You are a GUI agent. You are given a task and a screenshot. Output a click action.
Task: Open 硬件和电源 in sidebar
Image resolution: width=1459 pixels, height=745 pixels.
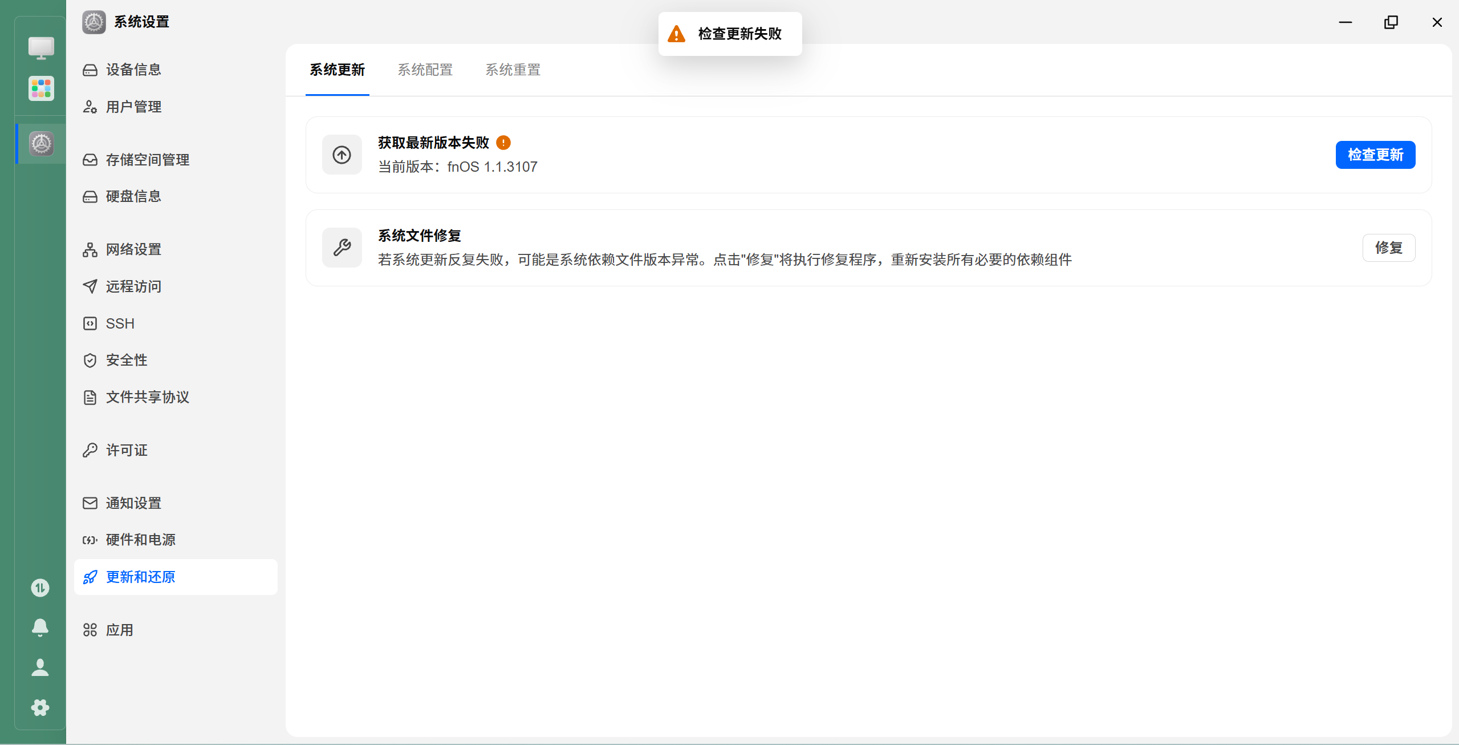pyautogui.click(x=176, y=540)
